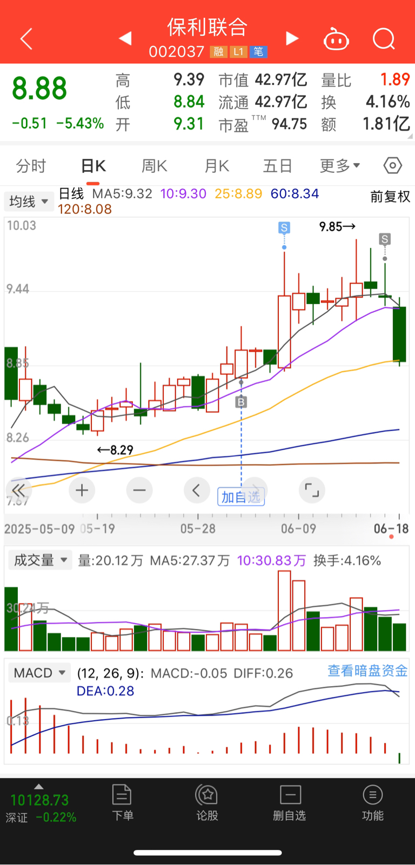
Task: Switch to next stock with right triangle
Action: point(292,38)
